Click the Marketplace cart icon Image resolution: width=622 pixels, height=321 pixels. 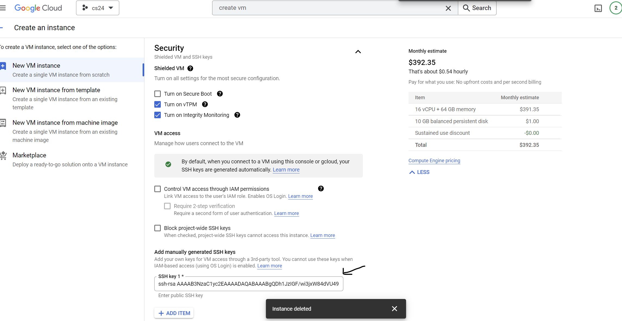3,155
